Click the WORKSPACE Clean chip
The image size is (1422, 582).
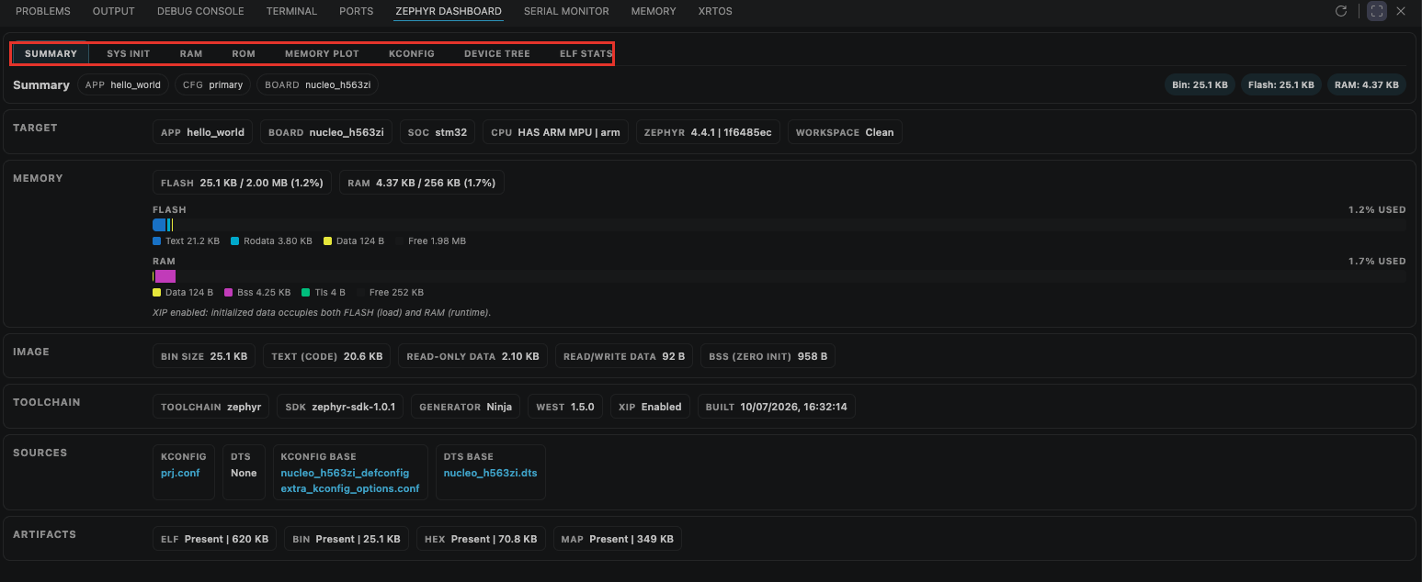point(845,132)
